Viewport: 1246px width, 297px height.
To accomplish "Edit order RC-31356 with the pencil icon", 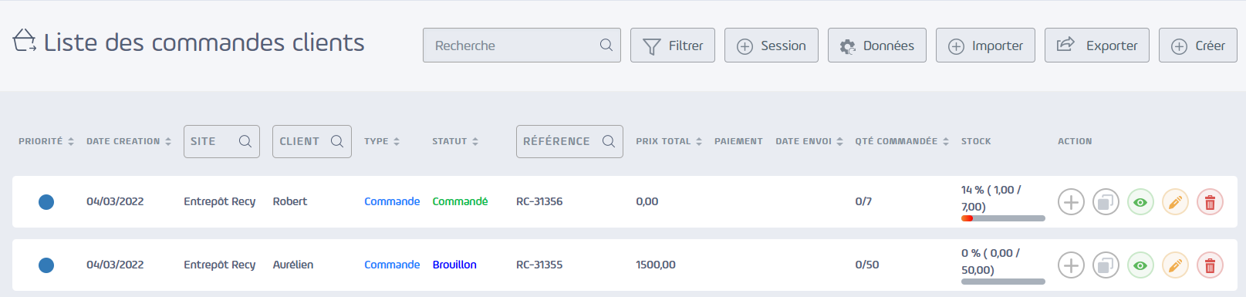I will point(1175,202).
